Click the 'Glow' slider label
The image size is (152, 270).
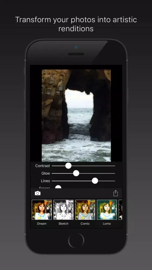click(46, 173)
